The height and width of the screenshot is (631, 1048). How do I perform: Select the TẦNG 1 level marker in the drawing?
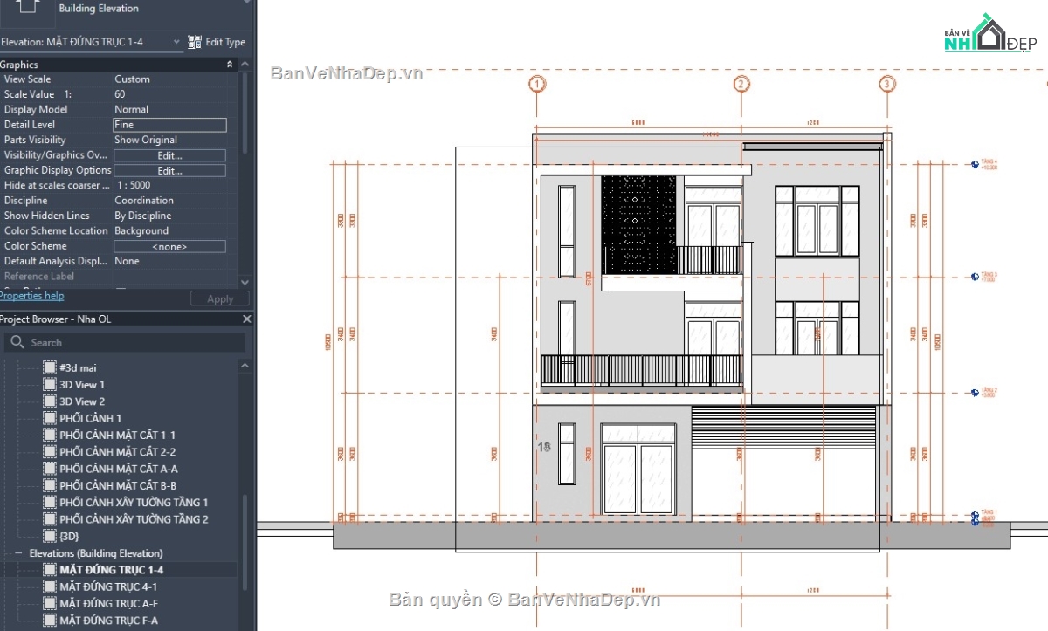974,516
